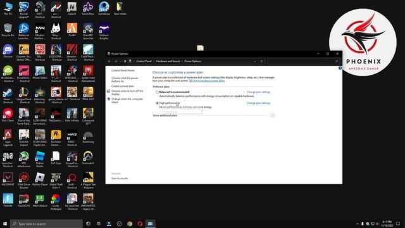This screenshot has height=228, width=405.
Task: Open recent locations dropdown in navigation bar
Action: (x=121, y=61)
